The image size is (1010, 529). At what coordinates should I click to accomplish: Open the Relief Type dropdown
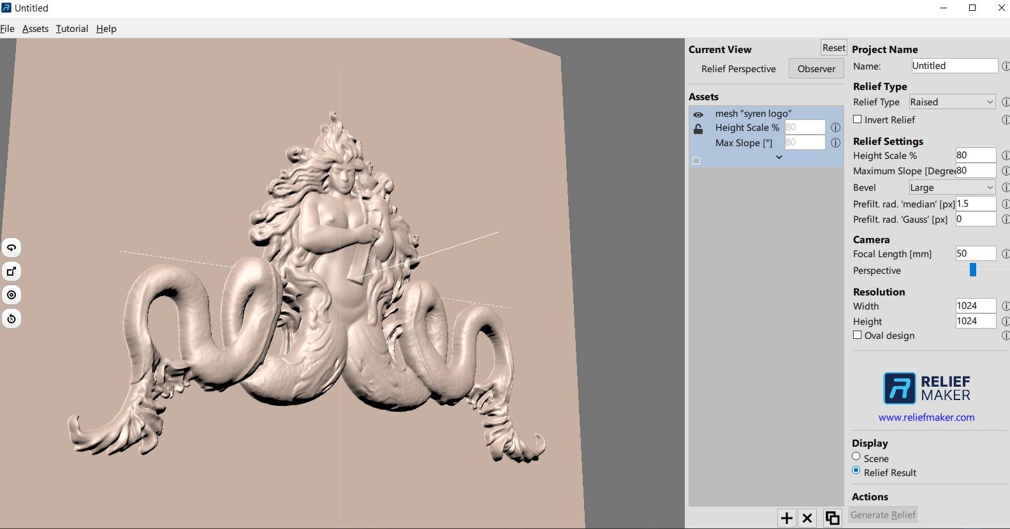pos(951,102)
